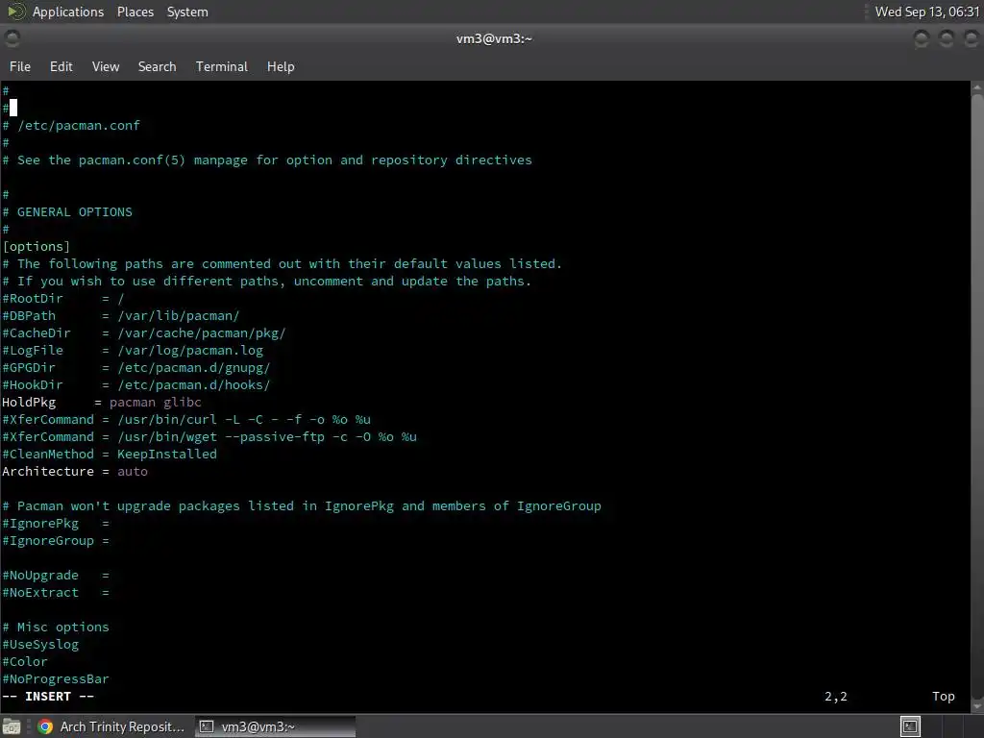Click the 'GENERAL OPTIONS' comment text
This screenshot has height=738, width=984.
75,212
